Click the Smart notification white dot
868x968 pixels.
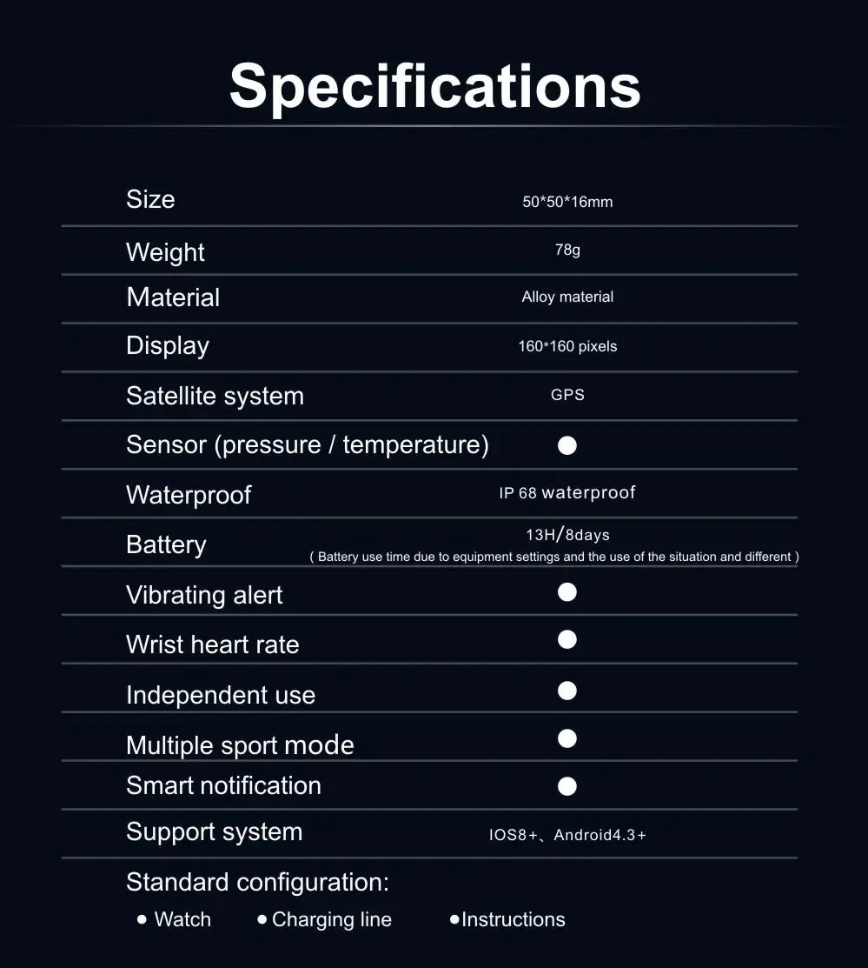point(567,786)
